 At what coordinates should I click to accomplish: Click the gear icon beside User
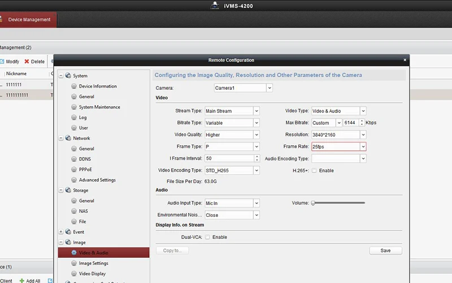click(x=74, y=128)
